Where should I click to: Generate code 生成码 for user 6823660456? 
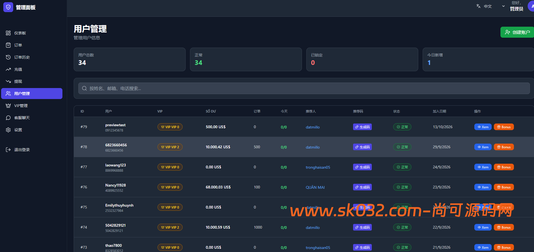tap(362, 147)
